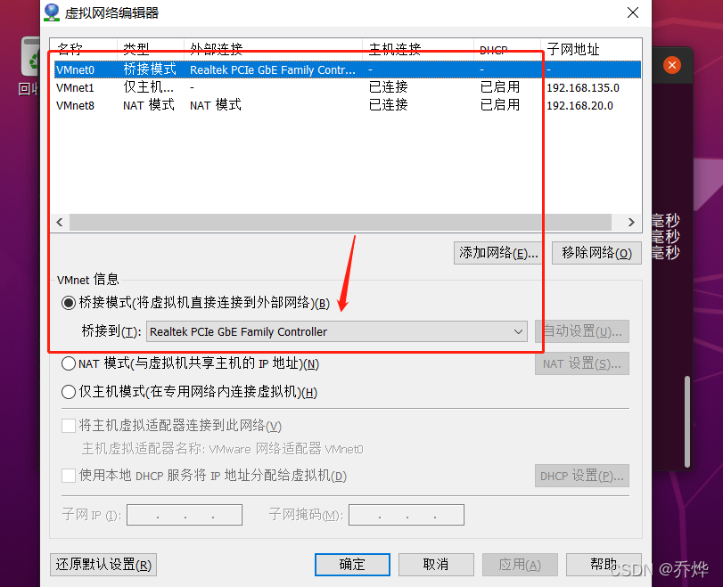Open the Realtek PCIe GbE bridge-to dropdown
Screen dimensions: 723x587
pos(337,331)
